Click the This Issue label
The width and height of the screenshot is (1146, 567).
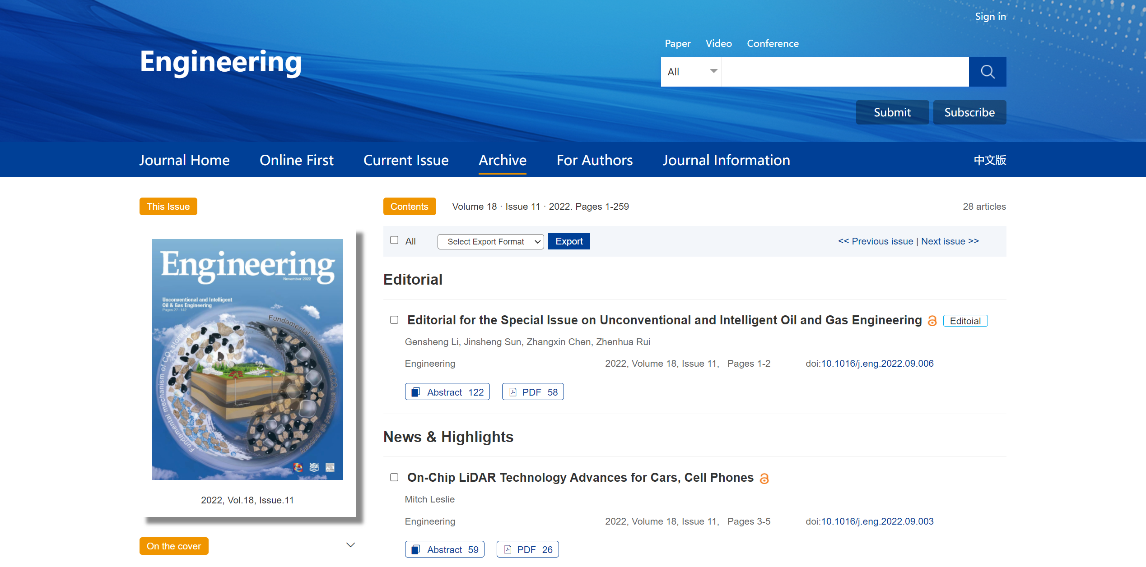168,207
